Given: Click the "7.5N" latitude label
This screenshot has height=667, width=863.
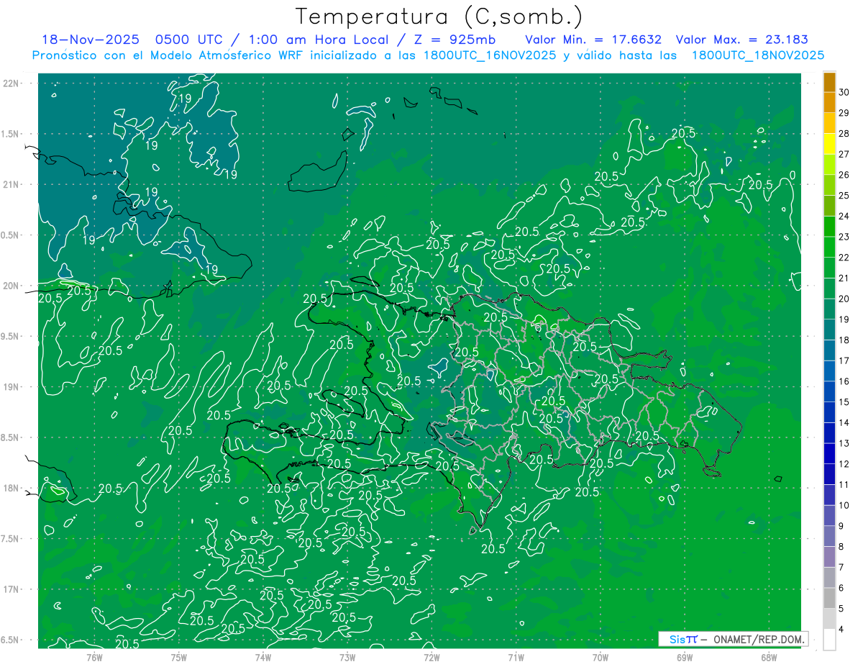Looking at the screenshot, I should 11,539.
